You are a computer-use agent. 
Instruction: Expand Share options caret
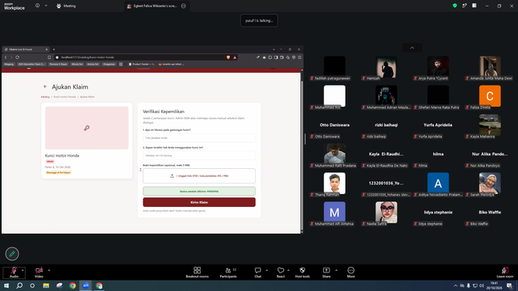336,270
